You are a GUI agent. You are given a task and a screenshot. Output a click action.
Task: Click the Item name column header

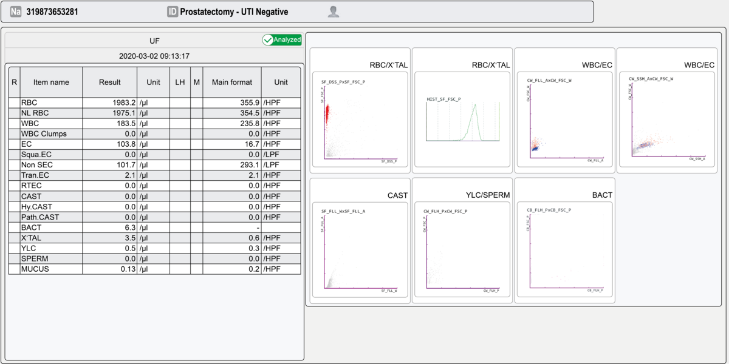pos(51,82)
